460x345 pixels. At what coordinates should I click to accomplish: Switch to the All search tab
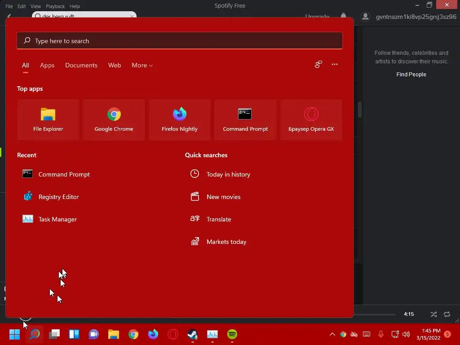26,65
